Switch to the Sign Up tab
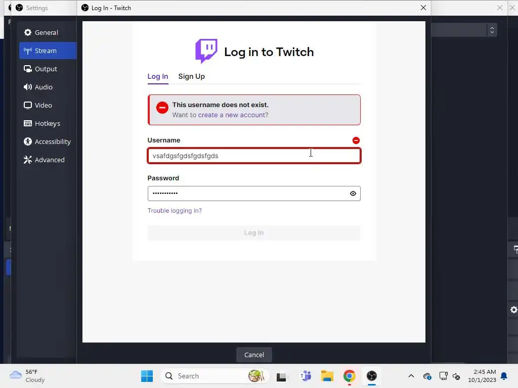The image size is (518, 388). coord(191,77)
